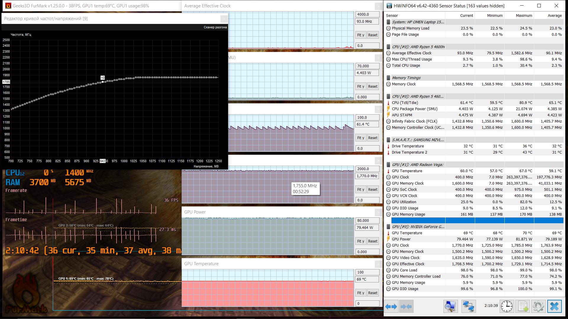The height and width of the screenshot is (319, 568).
Task: Click the circle icon beside GPU Effective Clock
Action: tap(388, 264)
